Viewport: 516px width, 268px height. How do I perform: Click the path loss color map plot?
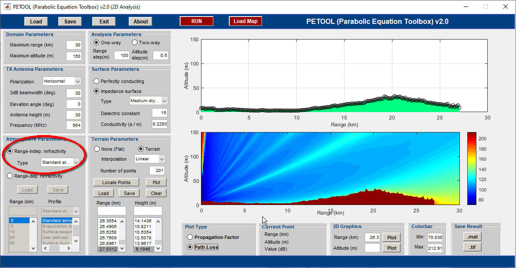click(x=330, y=169)
